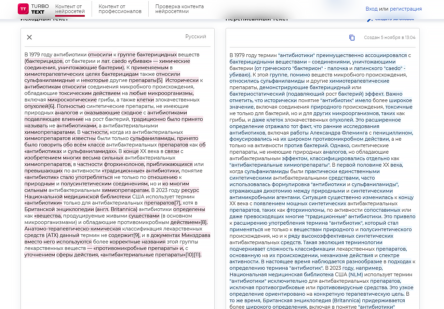The width and height of the screenshot is (444, 309).
Task: Click the Русский language label
Action: (196, 37)
